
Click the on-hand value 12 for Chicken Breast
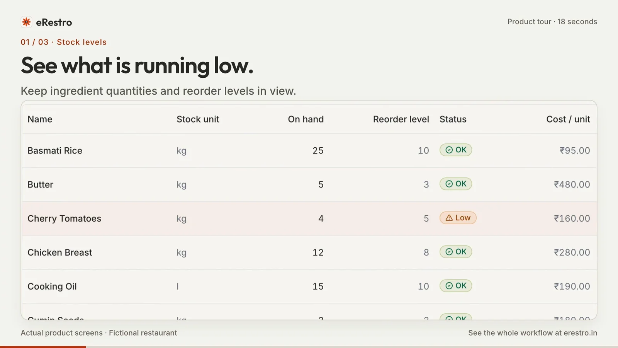pos(318,253)
